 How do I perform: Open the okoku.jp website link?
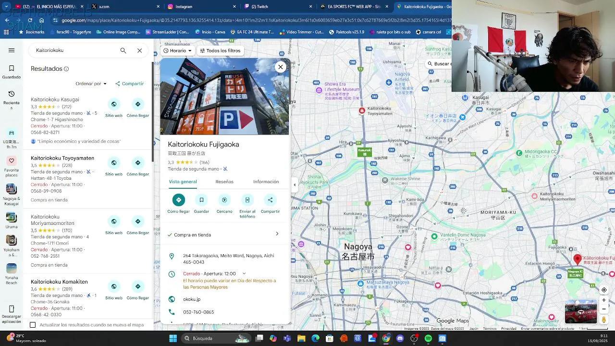[x=192, y=299]
